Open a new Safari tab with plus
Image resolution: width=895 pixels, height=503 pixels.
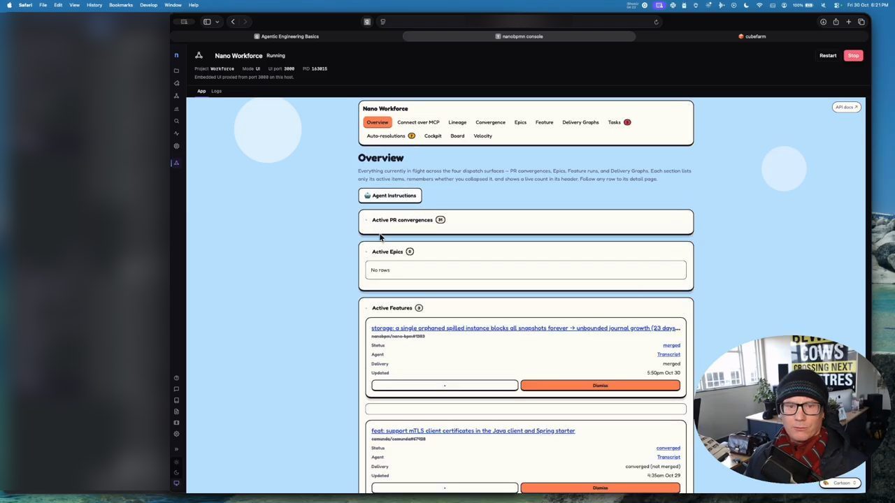point(848,22)
